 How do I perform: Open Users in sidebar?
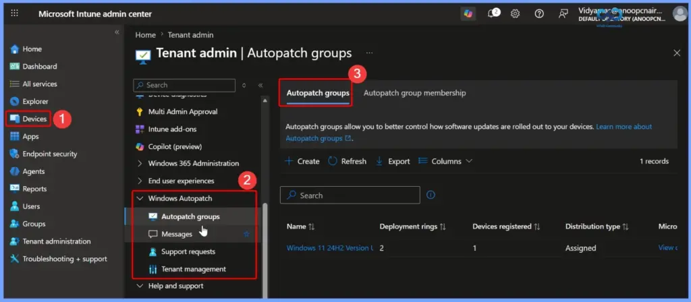(x=25, y=206)
